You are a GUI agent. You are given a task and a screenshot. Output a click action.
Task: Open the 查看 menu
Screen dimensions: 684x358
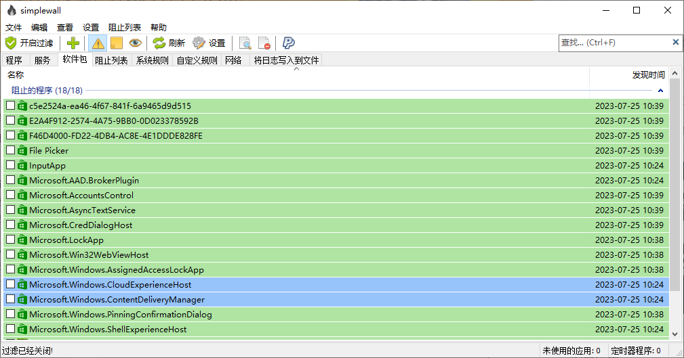click(x=65, y=27)
